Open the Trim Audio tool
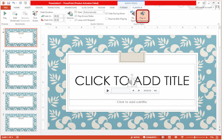 click(35, 16)
